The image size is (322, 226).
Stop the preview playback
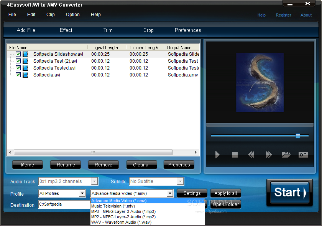(x=235, y=155)
